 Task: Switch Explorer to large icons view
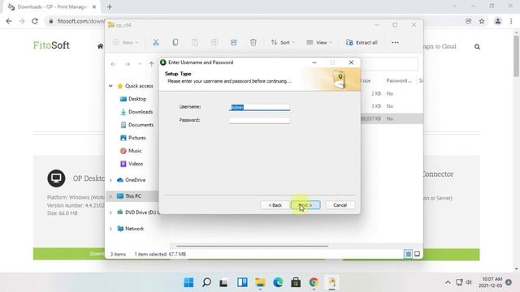click(x=417, y=254)
